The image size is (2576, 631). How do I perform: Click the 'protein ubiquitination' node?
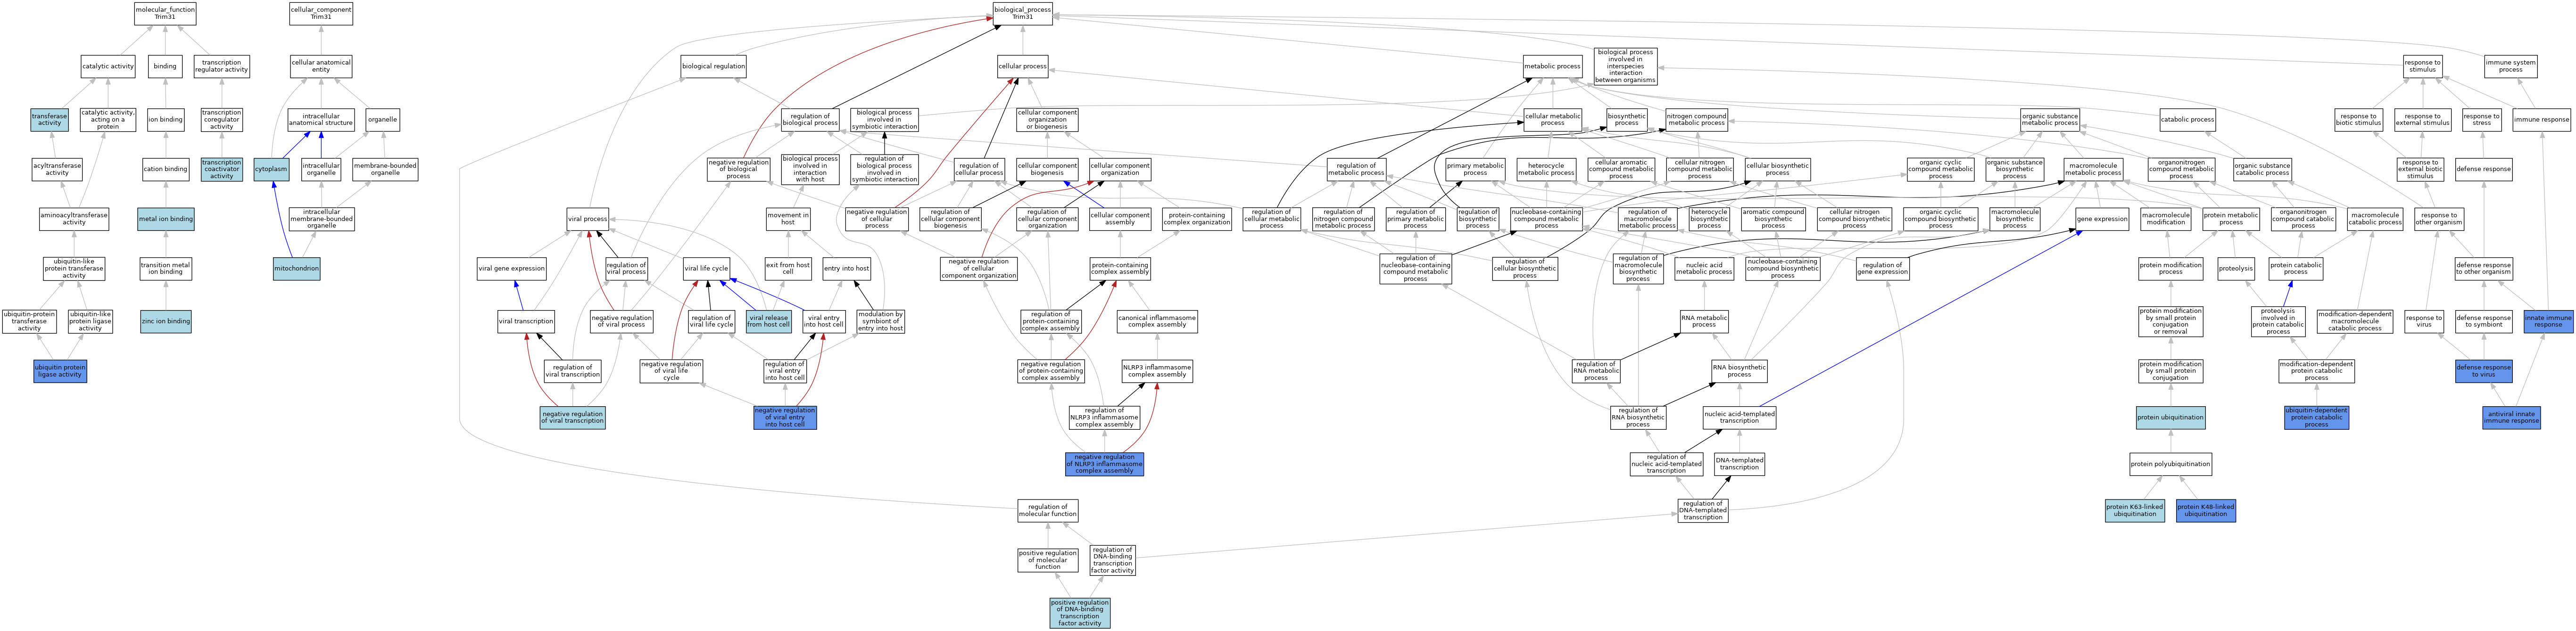coord(2170,417)
